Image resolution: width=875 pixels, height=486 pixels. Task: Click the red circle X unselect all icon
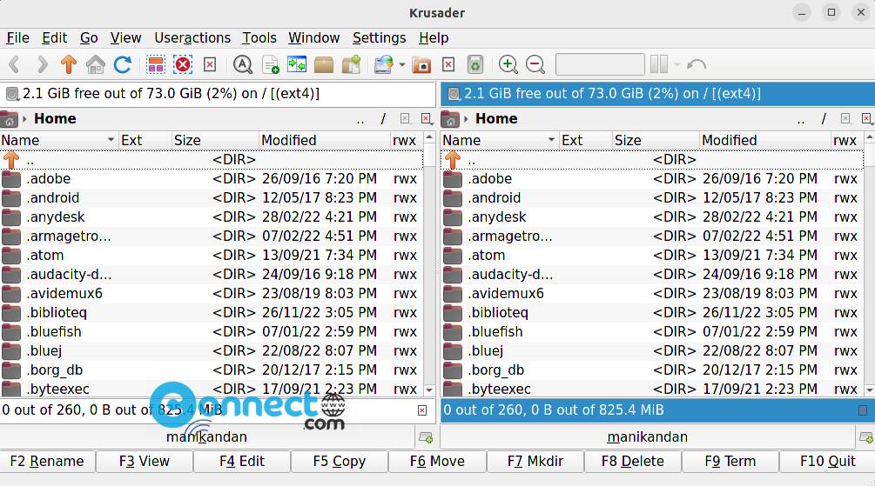tap(183, 64)
